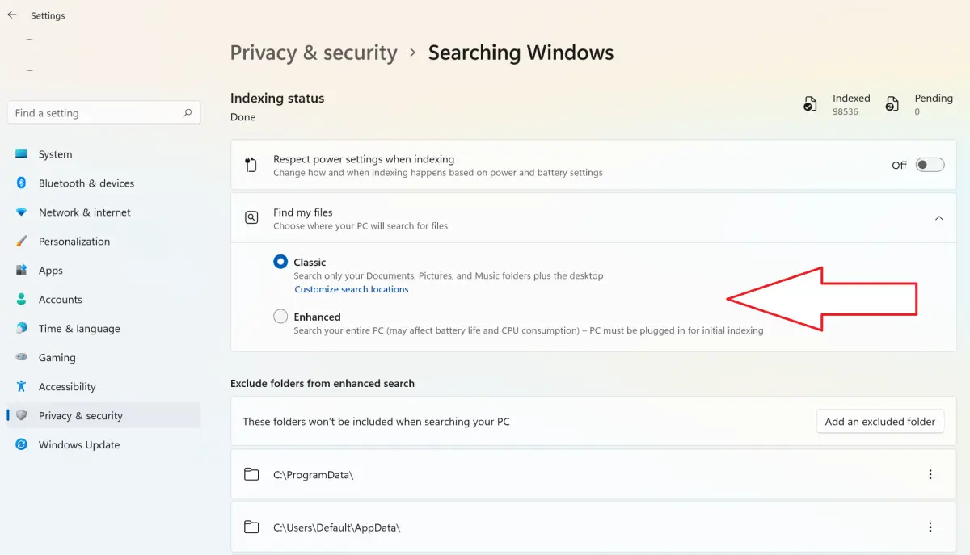Click the Done status text
970x555 pixels.
(x=242, y=117)
